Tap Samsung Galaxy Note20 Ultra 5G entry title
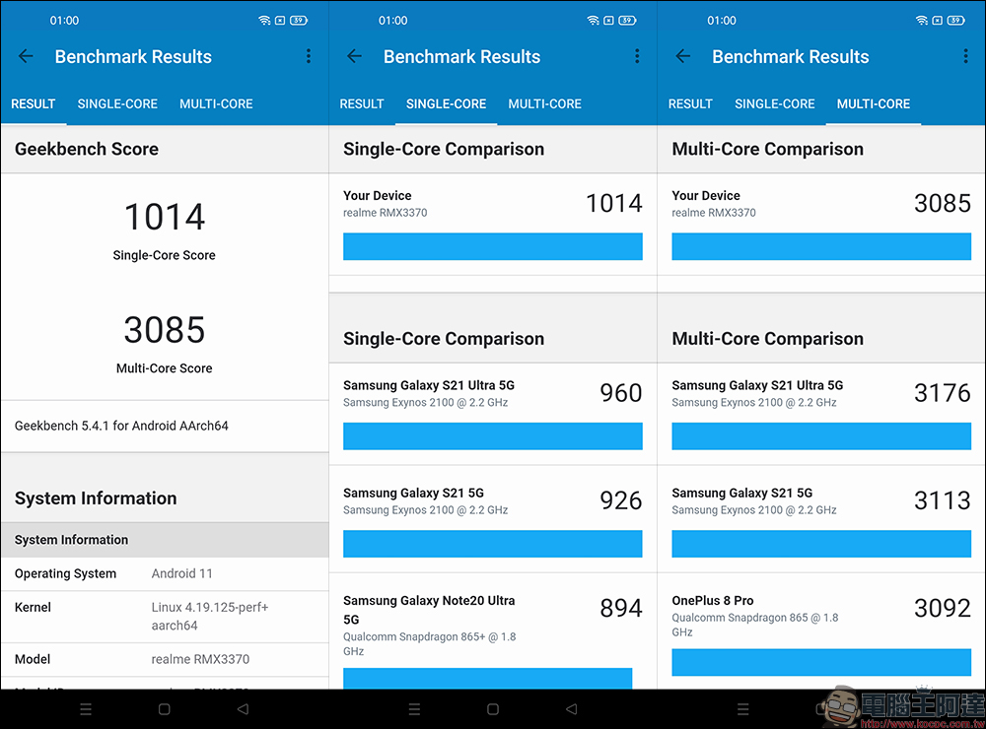Image resolution: width=986 pixels, height=729 pixels. tap(429, 610)
